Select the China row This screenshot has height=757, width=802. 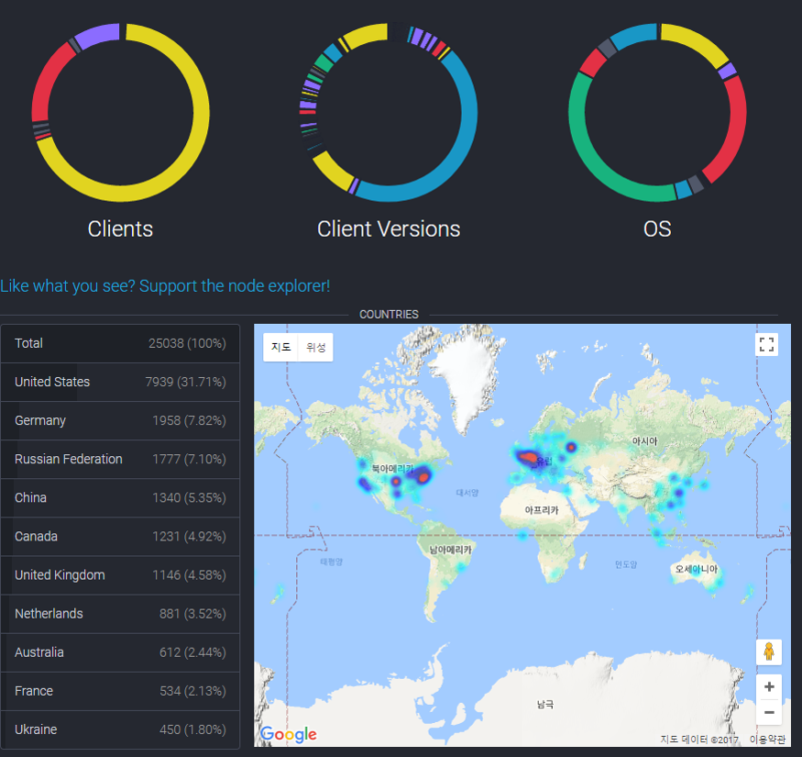120,498
